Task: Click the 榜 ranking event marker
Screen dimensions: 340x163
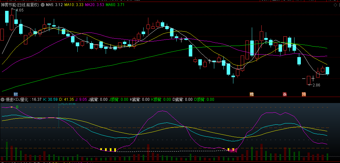Action: (252, 94)
